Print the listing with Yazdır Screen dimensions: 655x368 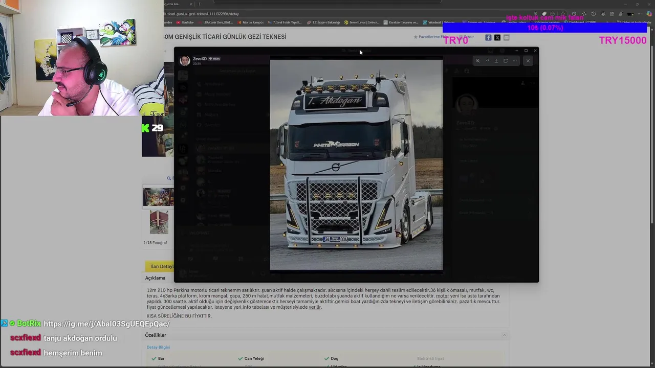click(466, 37)
